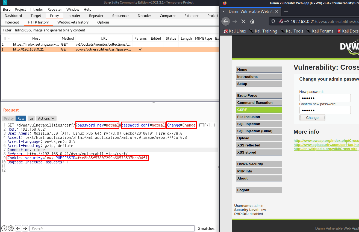Click the New password field
The height and width of the screenshot is (232, 359).
pos(325,98)
